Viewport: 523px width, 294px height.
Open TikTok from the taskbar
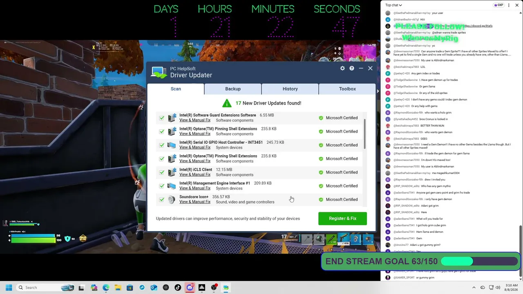178,287
